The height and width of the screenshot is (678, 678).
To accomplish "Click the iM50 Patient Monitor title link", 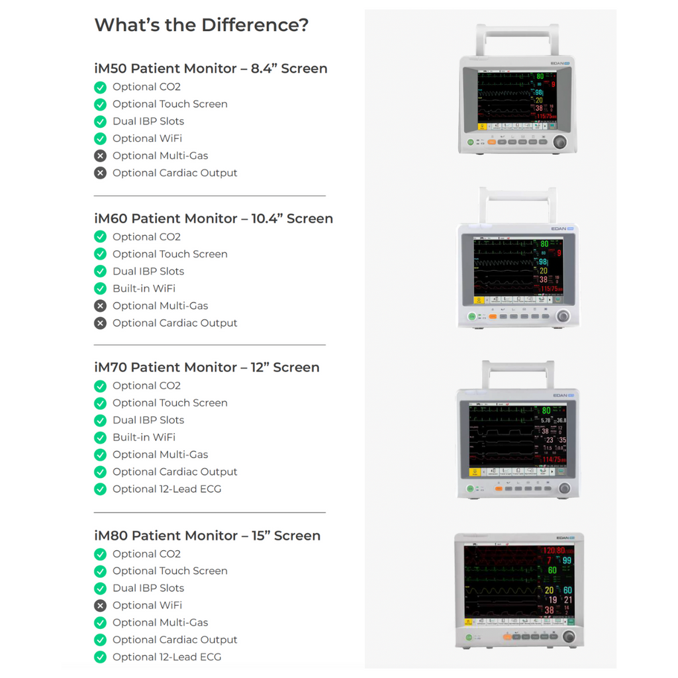I will (211, 68).
